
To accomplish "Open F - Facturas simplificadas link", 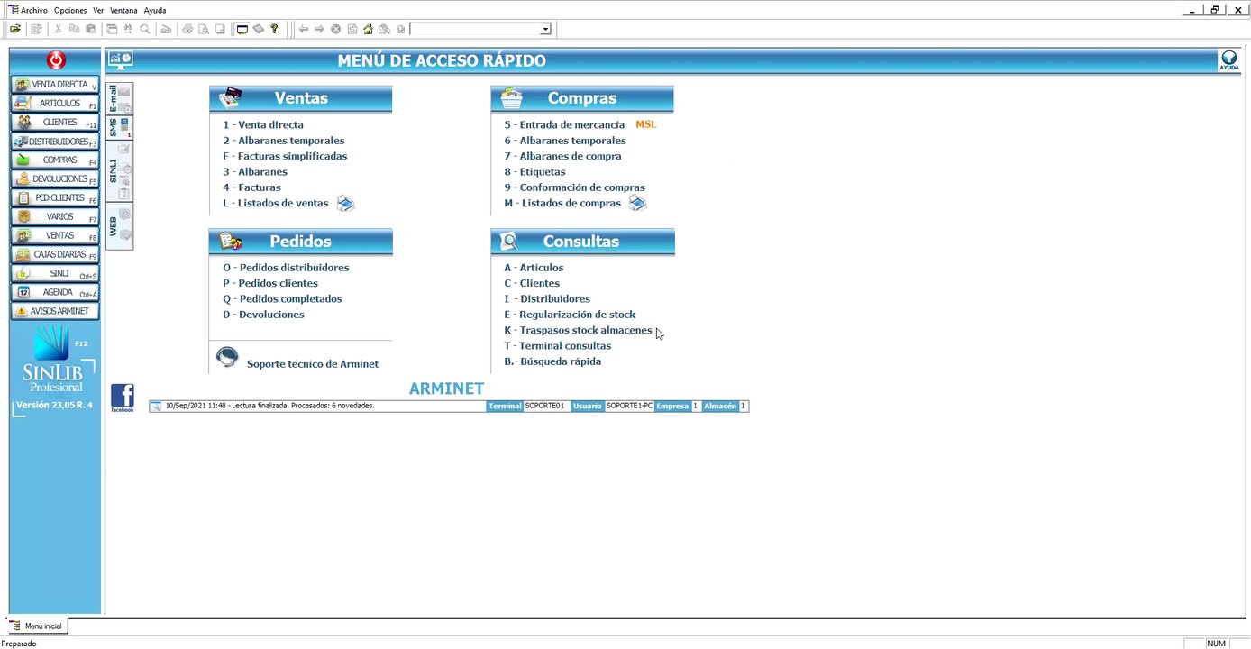I will click(x=285, y=156).
